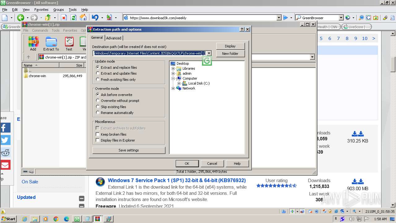
Task: Expand the Libraries tree node
Action: (x=173, y=68)
